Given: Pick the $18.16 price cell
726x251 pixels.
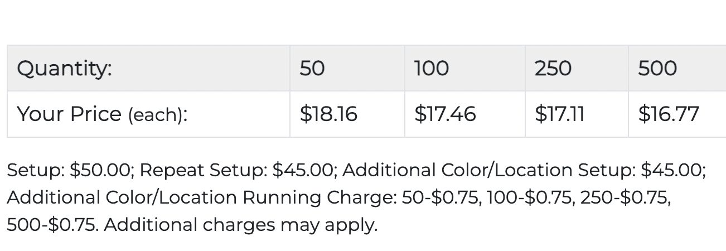Looking at the screenshot, I should [347, 114].
